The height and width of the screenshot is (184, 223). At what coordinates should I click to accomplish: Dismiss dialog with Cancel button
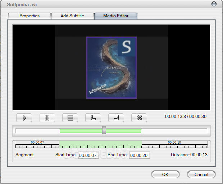click(x=201, y=175)
